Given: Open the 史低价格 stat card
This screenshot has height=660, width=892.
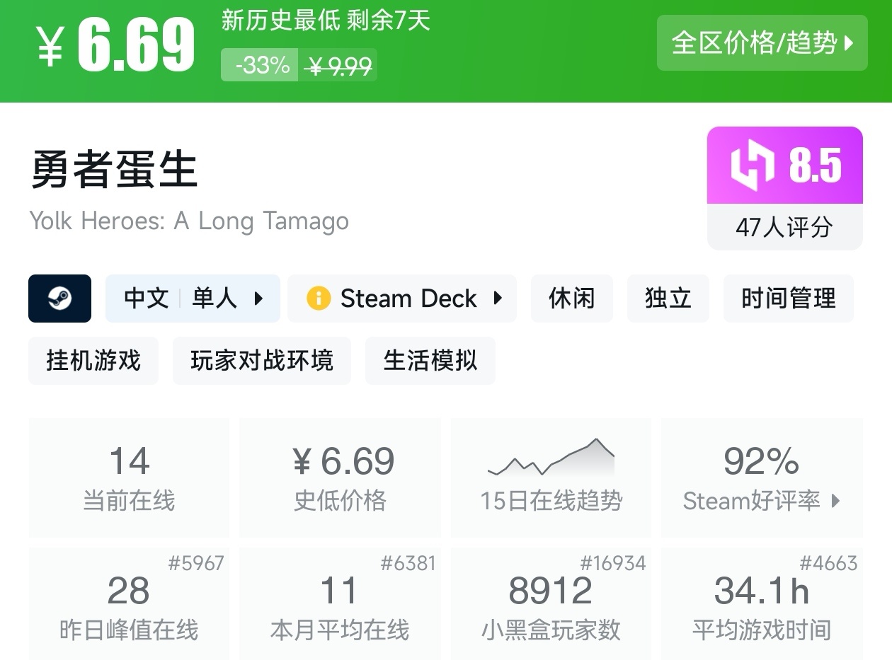Looking at the screenshot, I should point(340,477).
